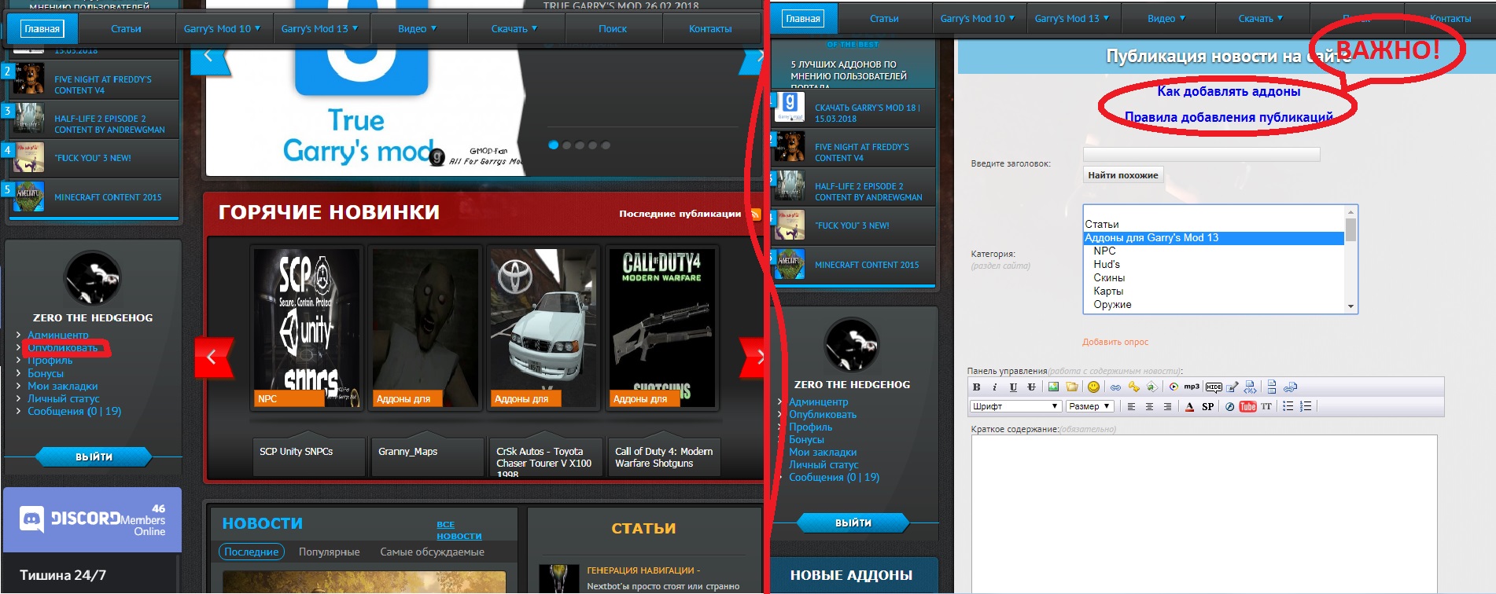Insert a bulleted list
The width and height of the screenshot is (1496, 594).
(x=1288, y=406)
